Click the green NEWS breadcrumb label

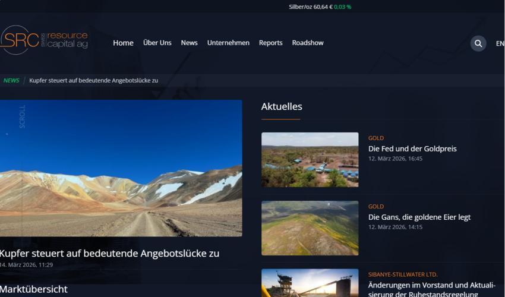[11, 81]
